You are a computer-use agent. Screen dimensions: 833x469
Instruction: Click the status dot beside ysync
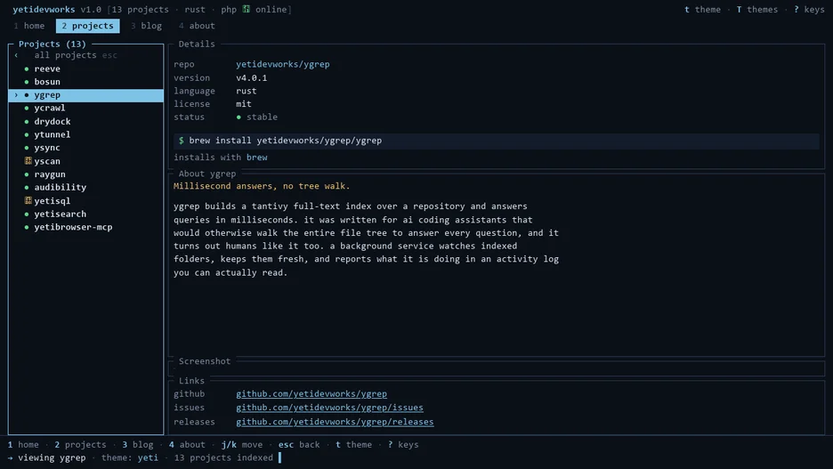(x=27, y=148)
